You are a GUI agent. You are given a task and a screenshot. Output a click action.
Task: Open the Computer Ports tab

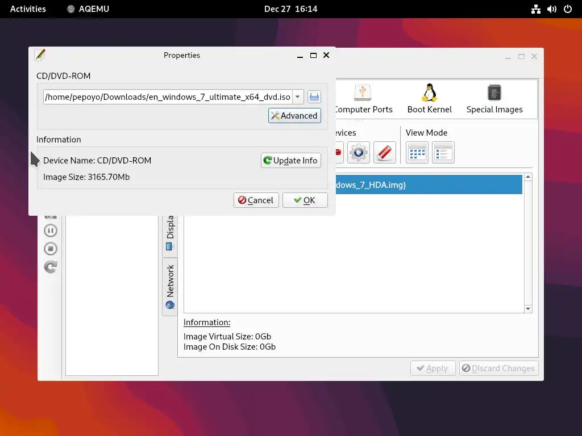tap(363, 99)
